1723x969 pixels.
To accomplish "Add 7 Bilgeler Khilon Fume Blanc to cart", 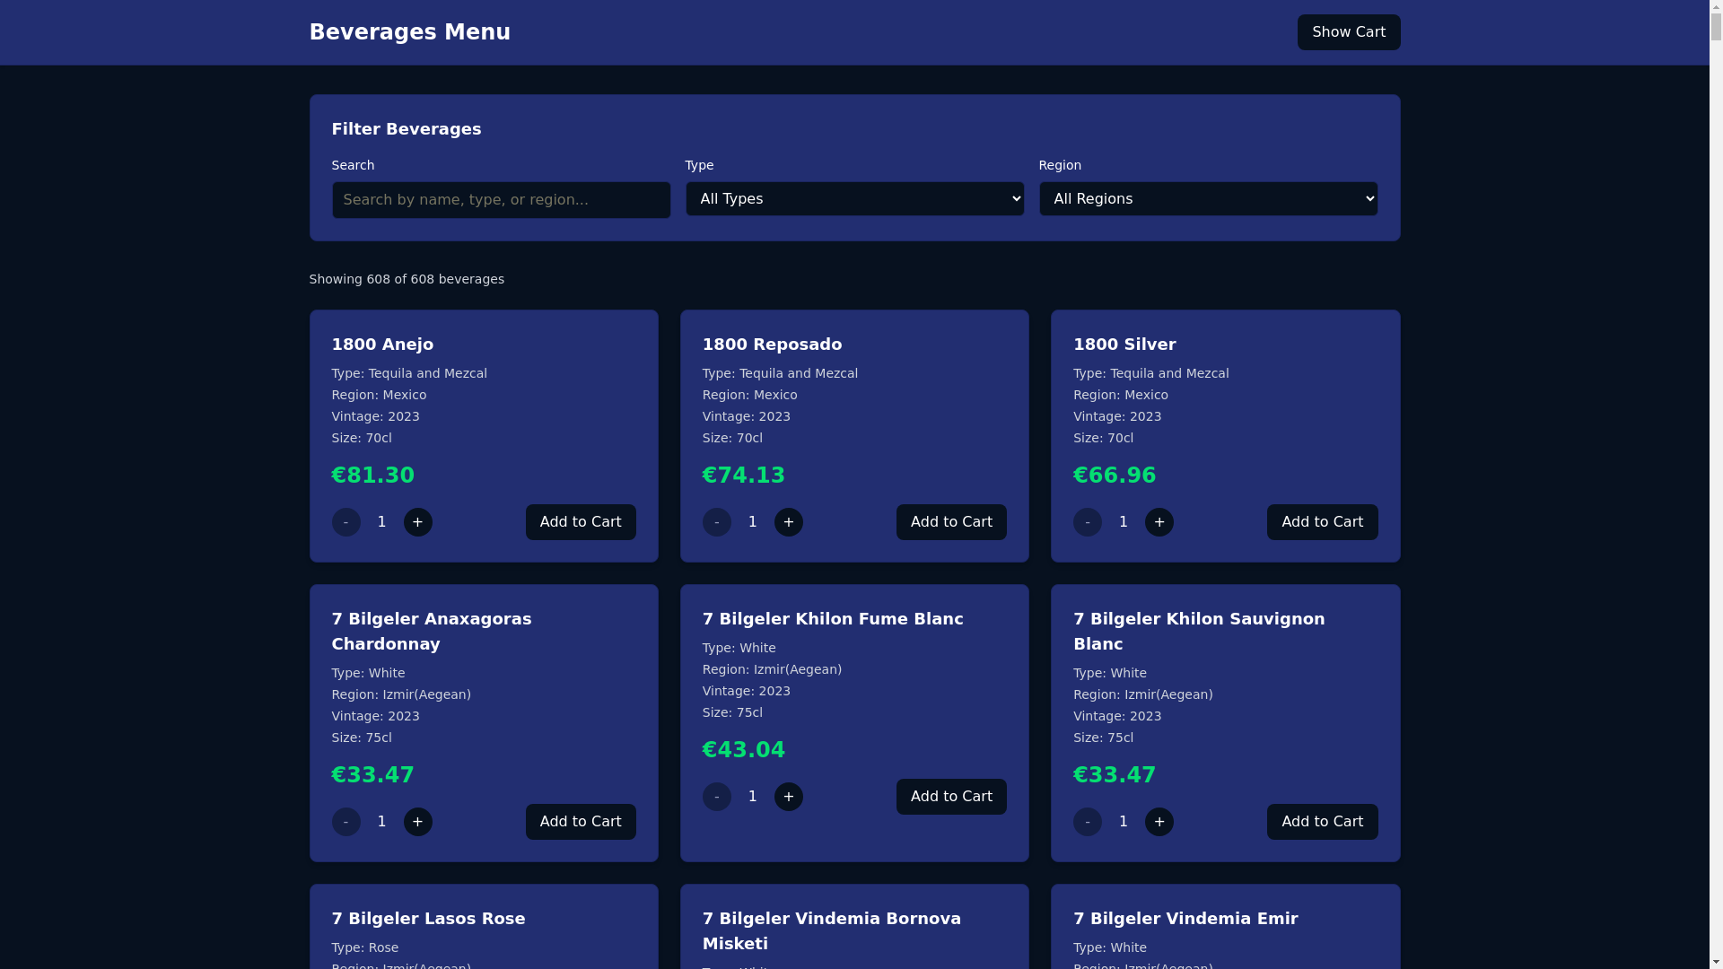I will (x=951, y=797).
